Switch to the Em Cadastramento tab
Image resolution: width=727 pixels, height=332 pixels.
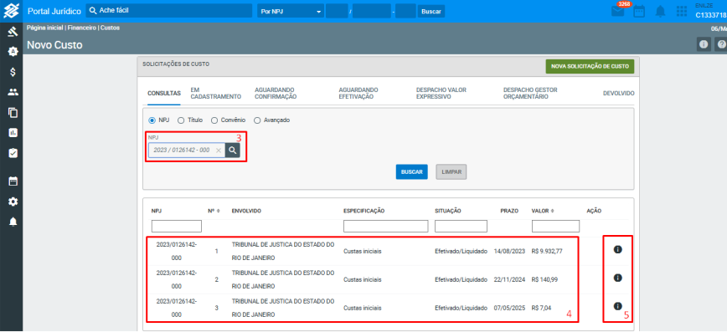(x=216, y=93)
